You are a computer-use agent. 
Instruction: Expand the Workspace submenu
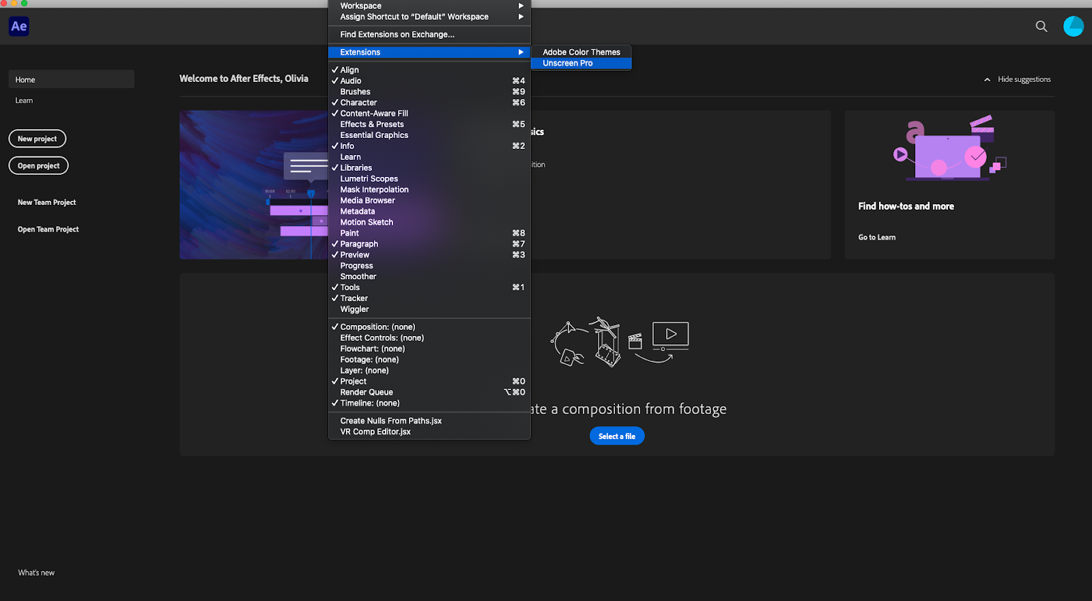pos(429,5)
